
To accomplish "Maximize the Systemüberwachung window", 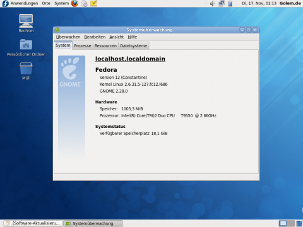I will pyautogui.click(x=249, y=30).
